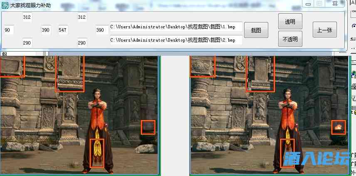This screenshot has width=356, height=176.
Task: Click pillar difference box in right image
Action: [x=260, y=74]
